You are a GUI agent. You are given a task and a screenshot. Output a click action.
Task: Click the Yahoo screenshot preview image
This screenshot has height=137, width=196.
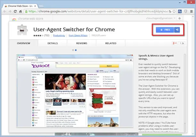[75, 91]
